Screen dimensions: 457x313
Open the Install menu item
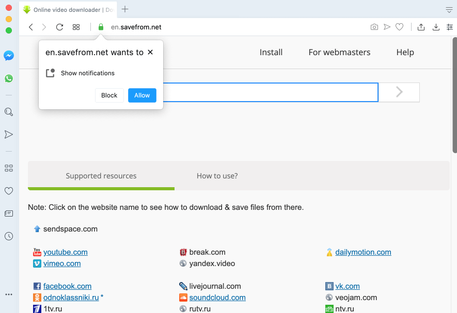click(x=271, y=53)
